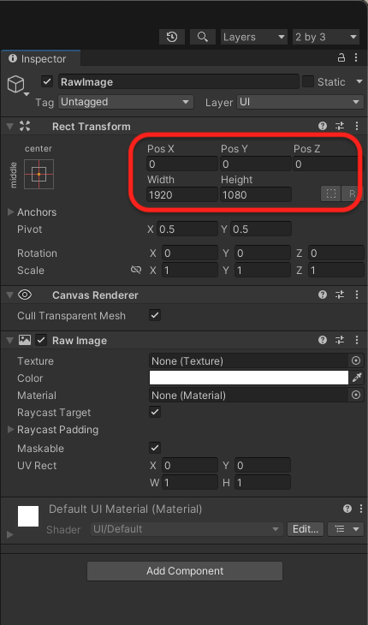The image size is (368, 625).
Task: Click the white Color swatch
Action: (249, 378)
